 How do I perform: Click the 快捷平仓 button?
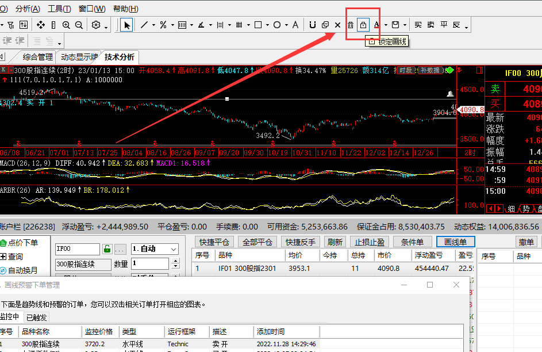tap(215, 242)
